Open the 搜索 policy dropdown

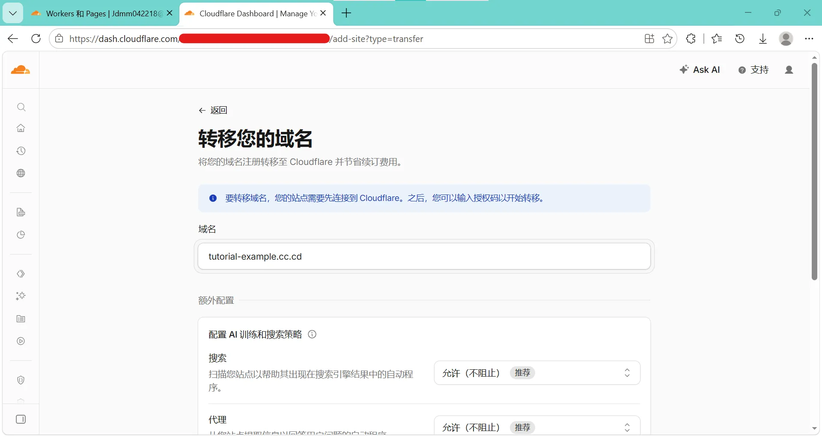537,373
